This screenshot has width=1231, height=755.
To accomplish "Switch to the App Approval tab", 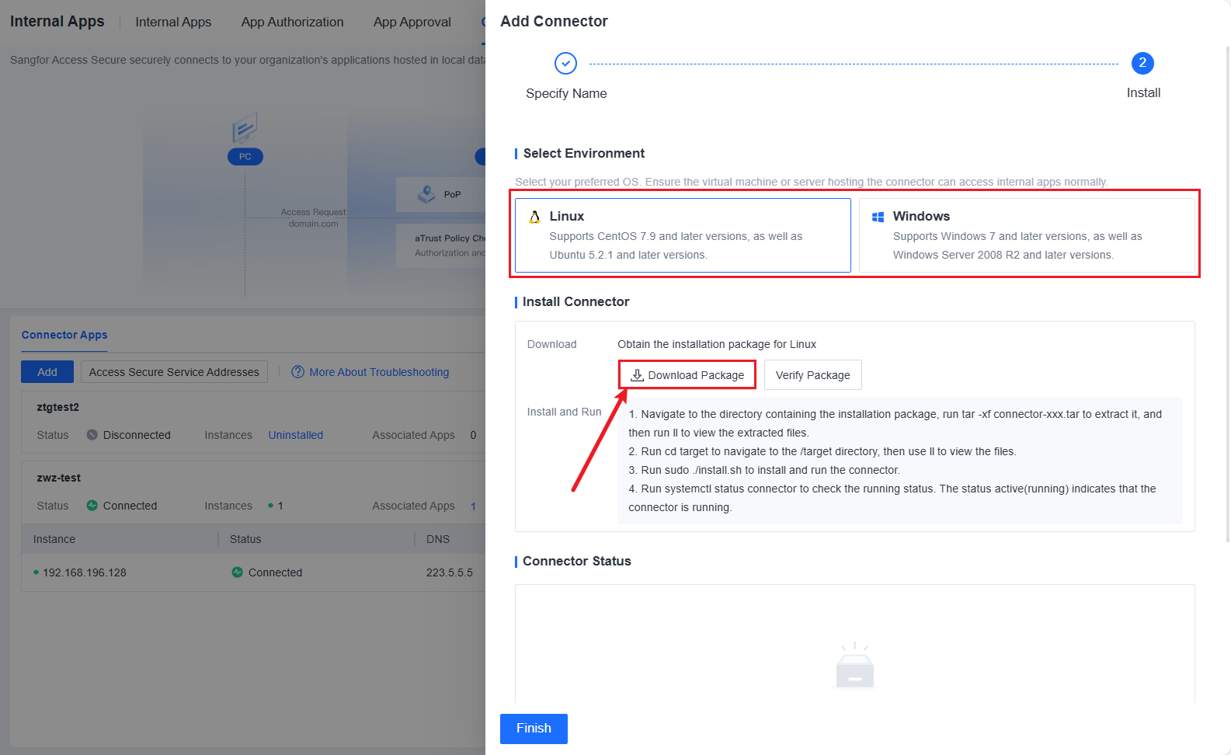I will coord(412,22).
